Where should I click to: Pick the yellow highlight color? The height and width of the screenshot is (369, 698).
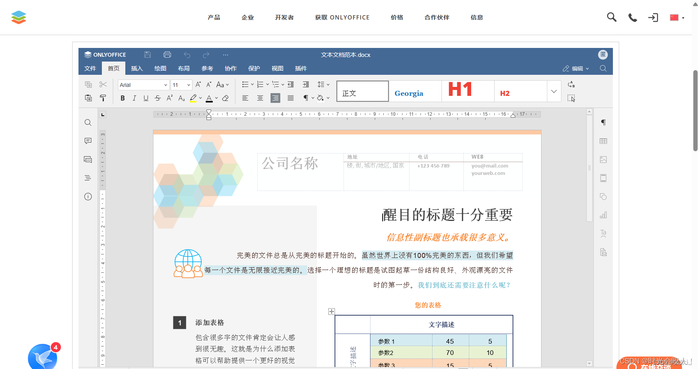pyautogui.click(x=193, y=98)
